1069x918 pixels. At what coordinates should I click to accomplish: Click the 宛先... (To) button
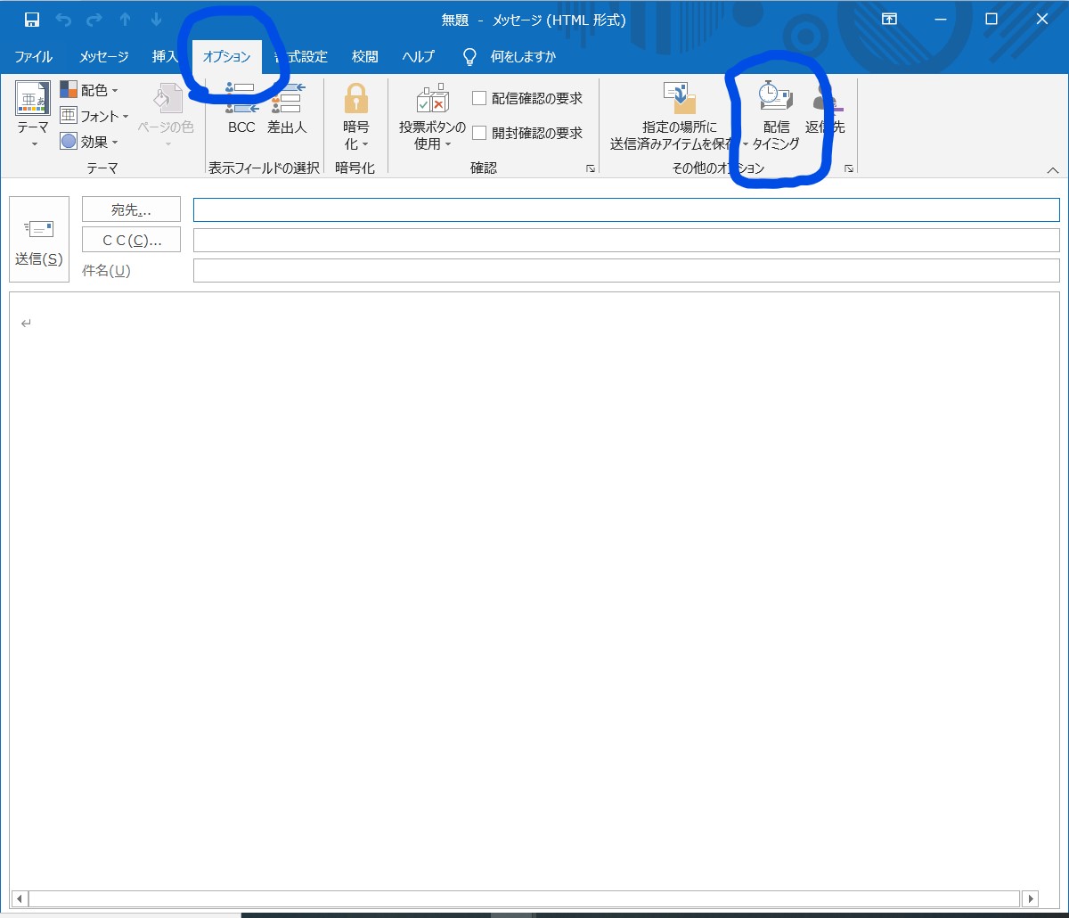(x=131, y=209)
